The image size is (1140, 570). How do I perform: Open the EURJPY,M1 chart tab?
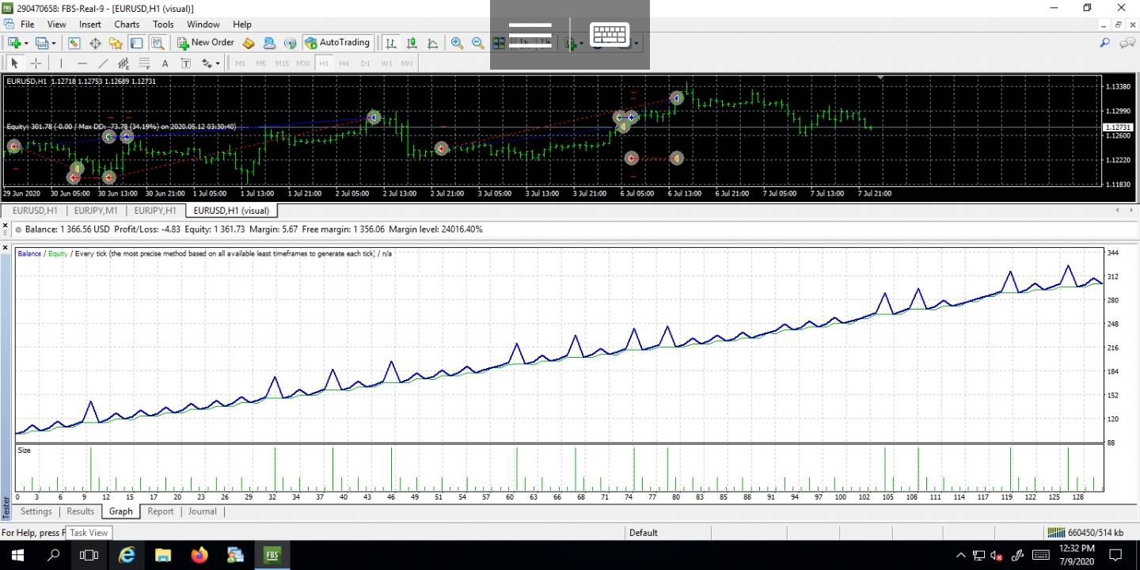coord(96,211)
